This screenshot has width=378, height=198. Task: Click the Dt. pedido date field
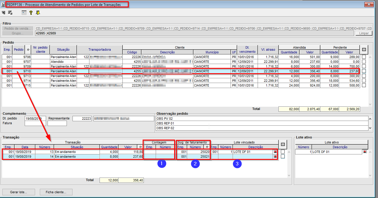(x=35, y=119)
